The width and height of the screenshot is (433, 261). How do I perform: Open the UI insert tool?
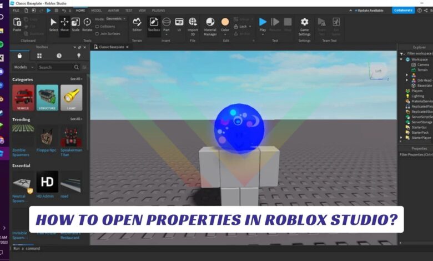click(x=179, y=24)
